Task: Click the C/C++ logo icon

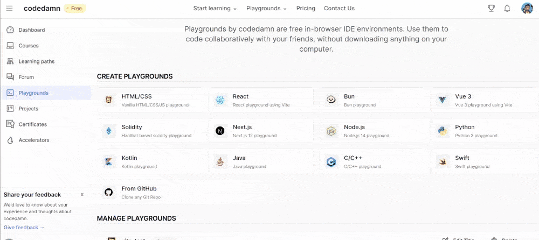Action: (x=331, y=161)
